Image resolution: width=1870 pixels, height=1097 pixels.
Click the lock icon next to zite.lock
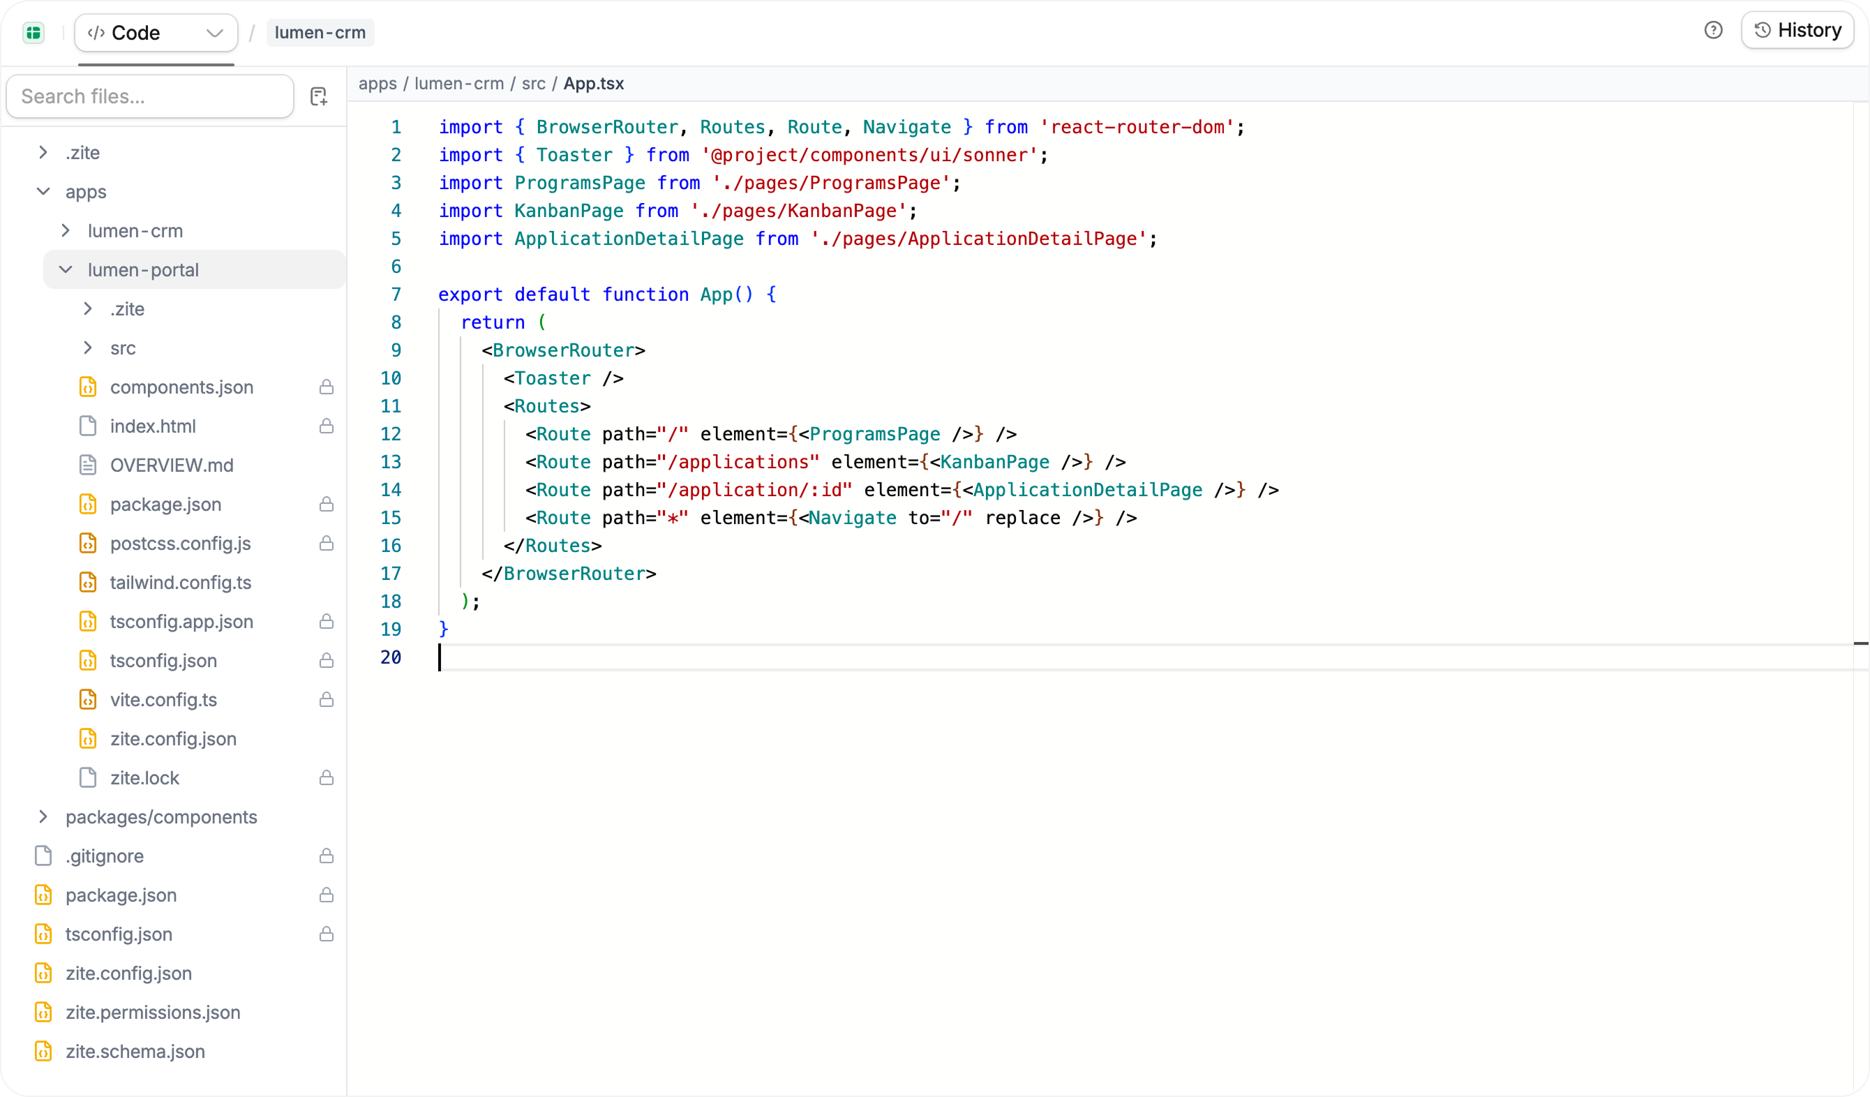click(327, 778)
